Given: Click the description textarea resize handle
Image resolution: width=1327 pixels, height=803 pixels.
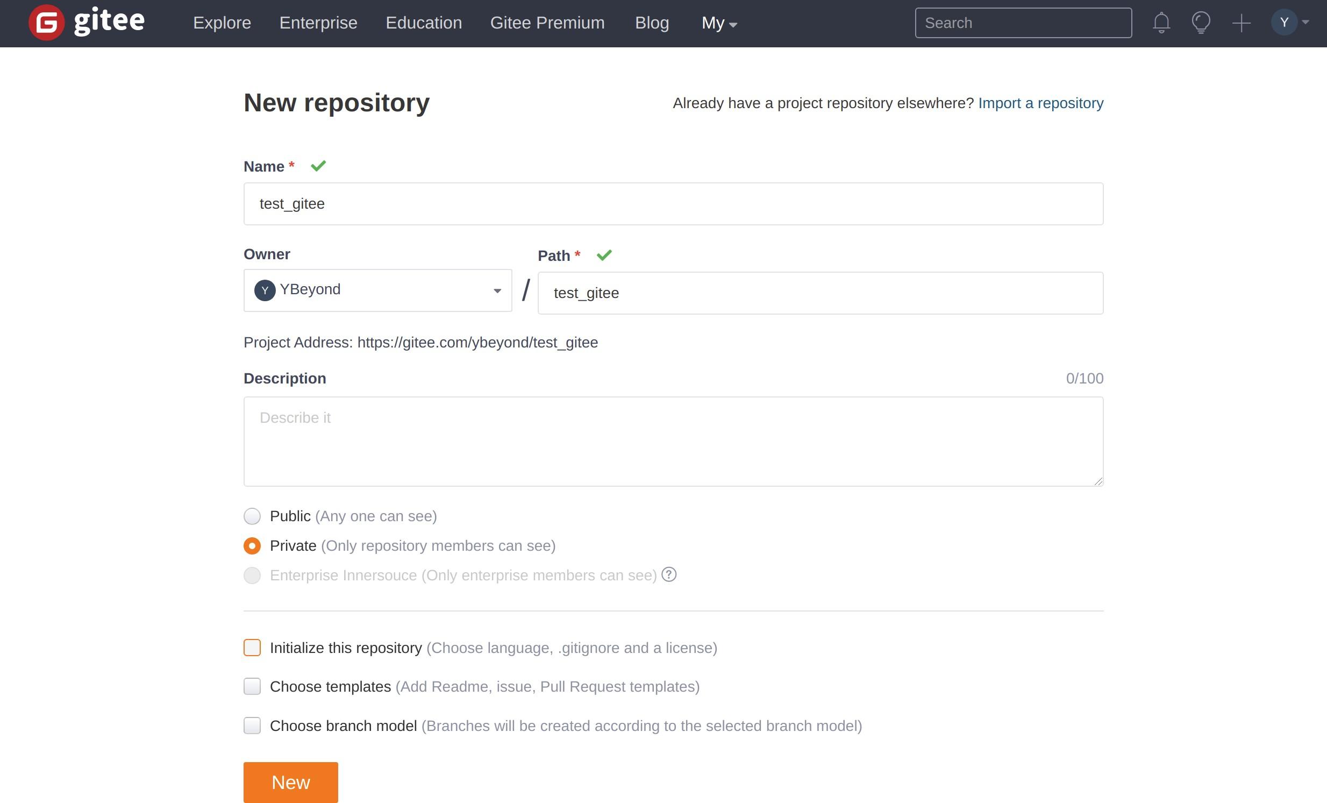Looking at the screenshot, I should 1098,481.
